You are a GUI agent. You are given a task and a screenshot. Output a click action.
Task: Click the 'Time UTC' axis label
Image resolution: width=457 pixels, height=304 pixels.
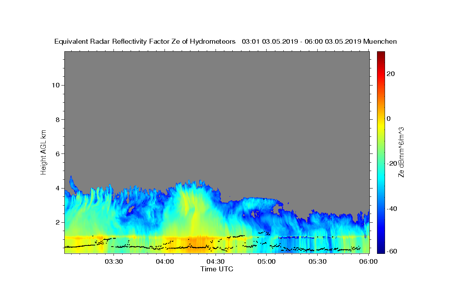(217, 269)
